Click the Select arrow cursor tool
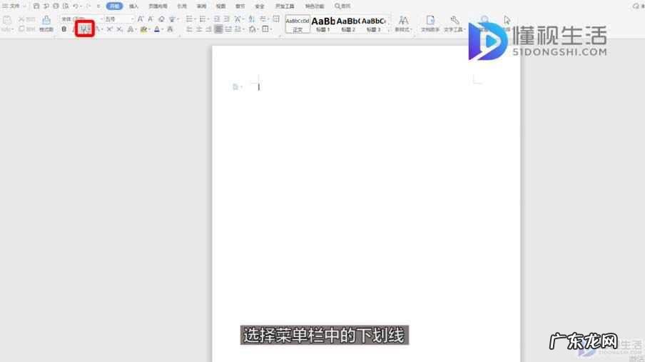Screen dimensions: 645x362 507,21
